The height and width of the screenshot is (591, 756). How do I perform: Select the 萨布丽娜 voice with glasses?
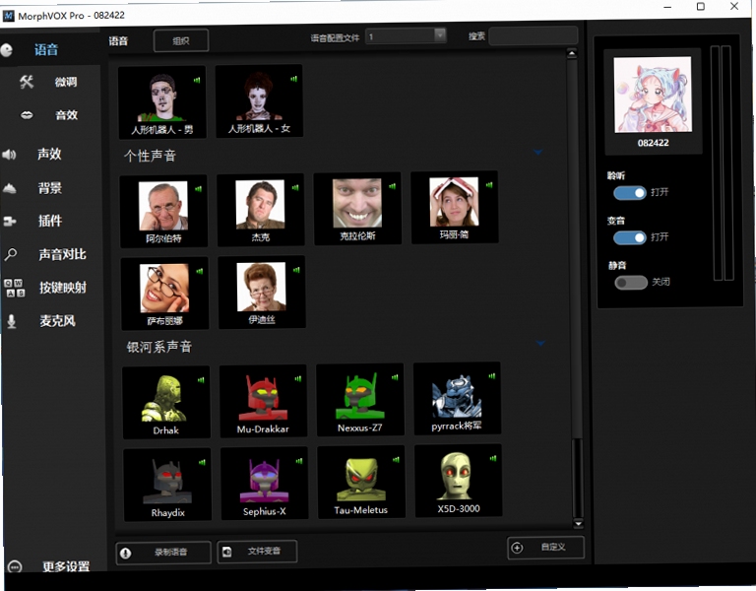(164, 294)
